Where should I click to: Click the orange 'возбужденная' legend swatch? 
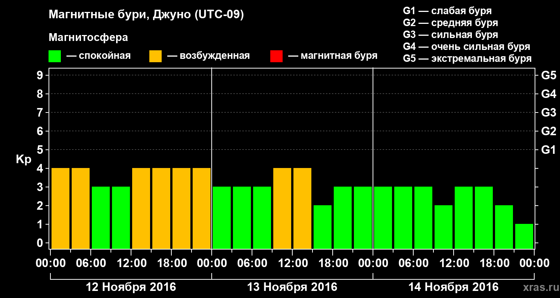156,56
